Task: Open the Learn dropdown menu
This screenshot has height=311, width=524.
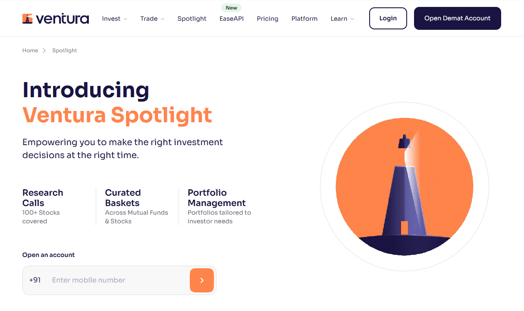Action: click(342, 19)
